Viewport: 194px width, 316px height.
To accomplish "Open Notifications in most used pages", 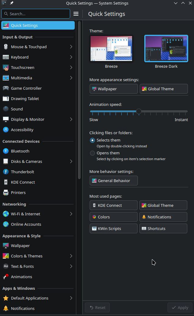I will (163, 217).
